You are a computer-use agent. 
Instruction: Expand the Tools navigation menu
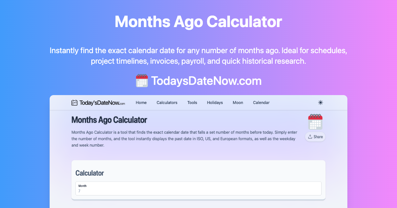pos(192,102)
